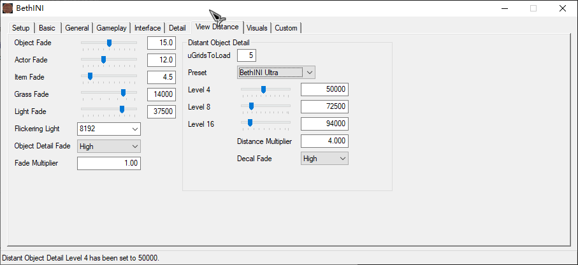Expand the Preset BethINI Ultra dropdown
This screenshot has height=265, width=578.
coord(276,73)
